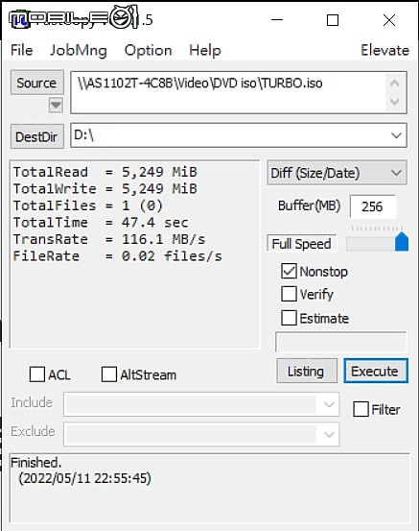Close the FastCopy window

389,20
